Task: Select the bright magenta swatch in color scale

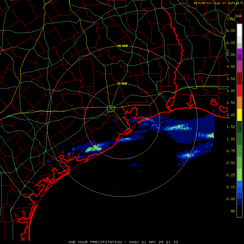Action: pos(239,52)
